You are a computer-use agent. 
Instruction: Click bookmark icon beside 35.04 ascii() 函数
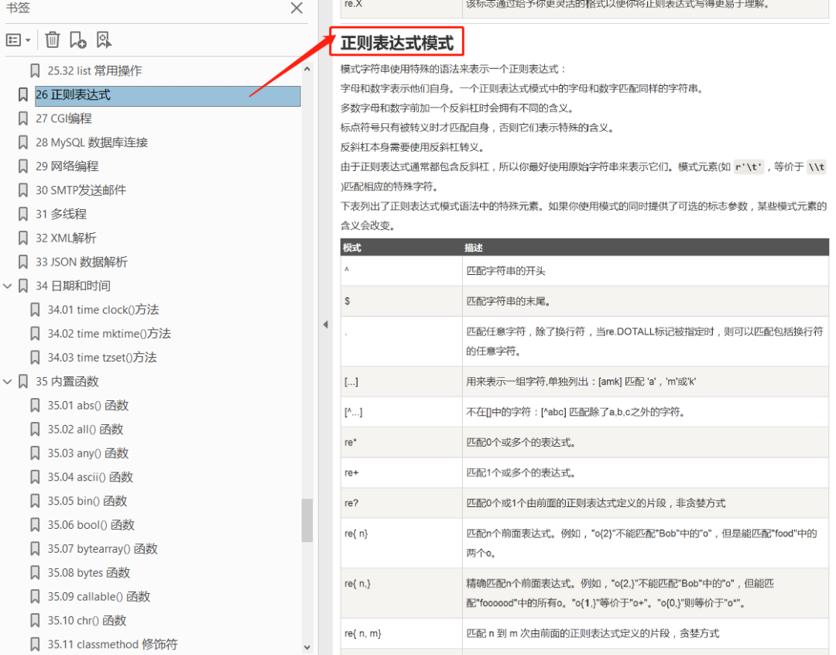pyautogui.click(x=35, y=477)
